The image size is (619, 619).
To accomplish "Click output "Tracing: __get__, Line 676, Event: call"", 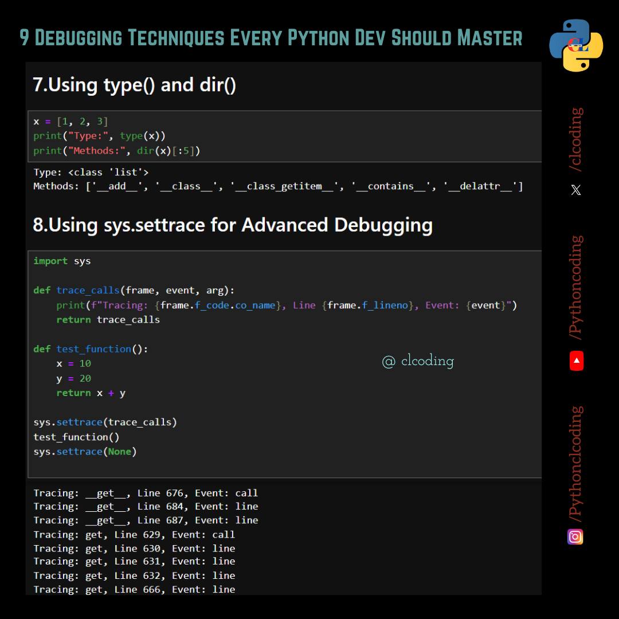I will 146,493.
